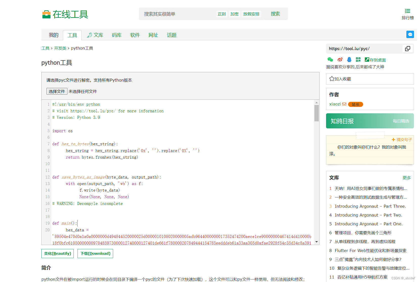This screenshot has width=419, height=282.
Task: Share via the Weibo icon
Action: tap(340, 60)
